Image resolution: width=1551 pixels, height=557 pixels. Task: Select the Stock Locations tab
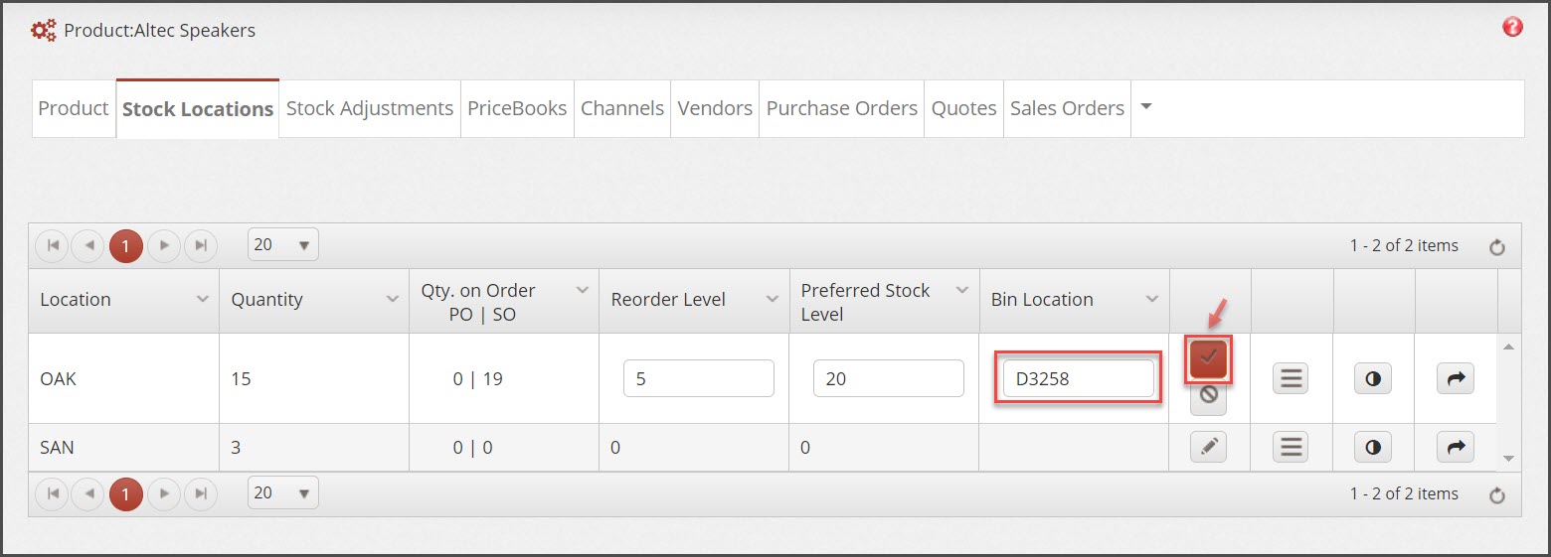tap(198, 109)
